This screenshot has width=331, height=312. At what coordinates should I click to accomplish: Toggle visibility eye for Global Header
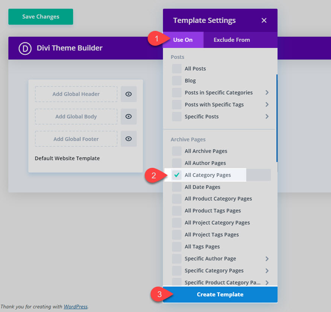coord(129,94)
